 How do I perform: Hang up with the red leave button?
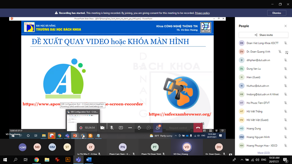pyautogui.click(x=198, y=128)
